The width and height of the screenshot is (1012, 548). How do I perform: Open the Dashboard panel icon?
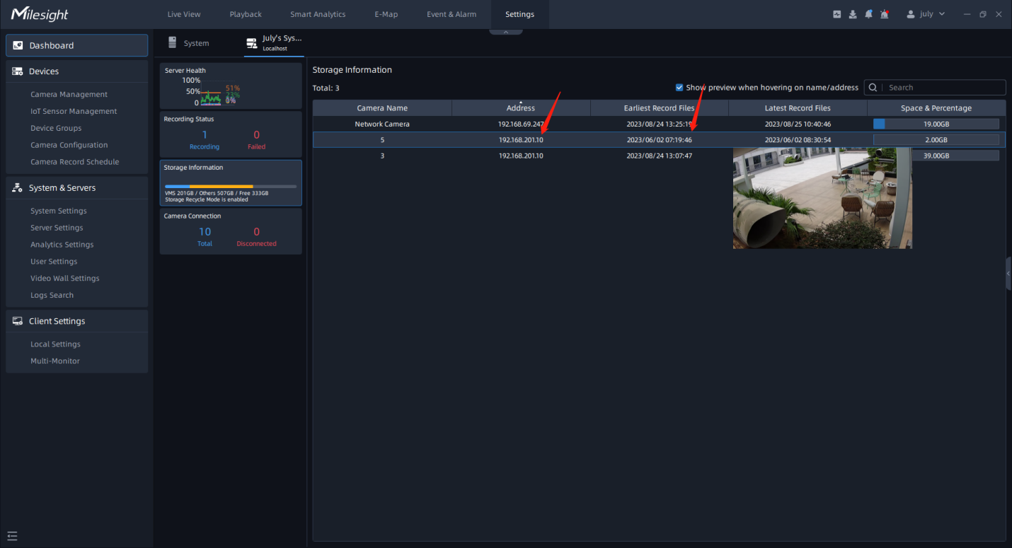(x=16, y=45)
